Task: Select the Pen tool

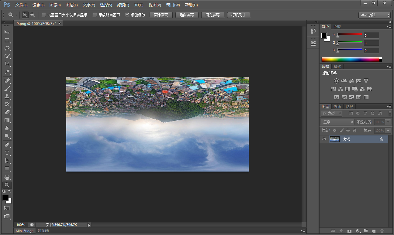Action: pyautogui.click(x=7, y=145)
